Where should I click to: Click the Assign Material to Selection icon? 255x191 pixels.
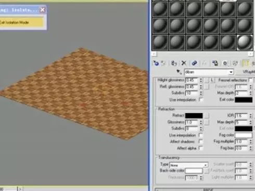coord(174,63)
